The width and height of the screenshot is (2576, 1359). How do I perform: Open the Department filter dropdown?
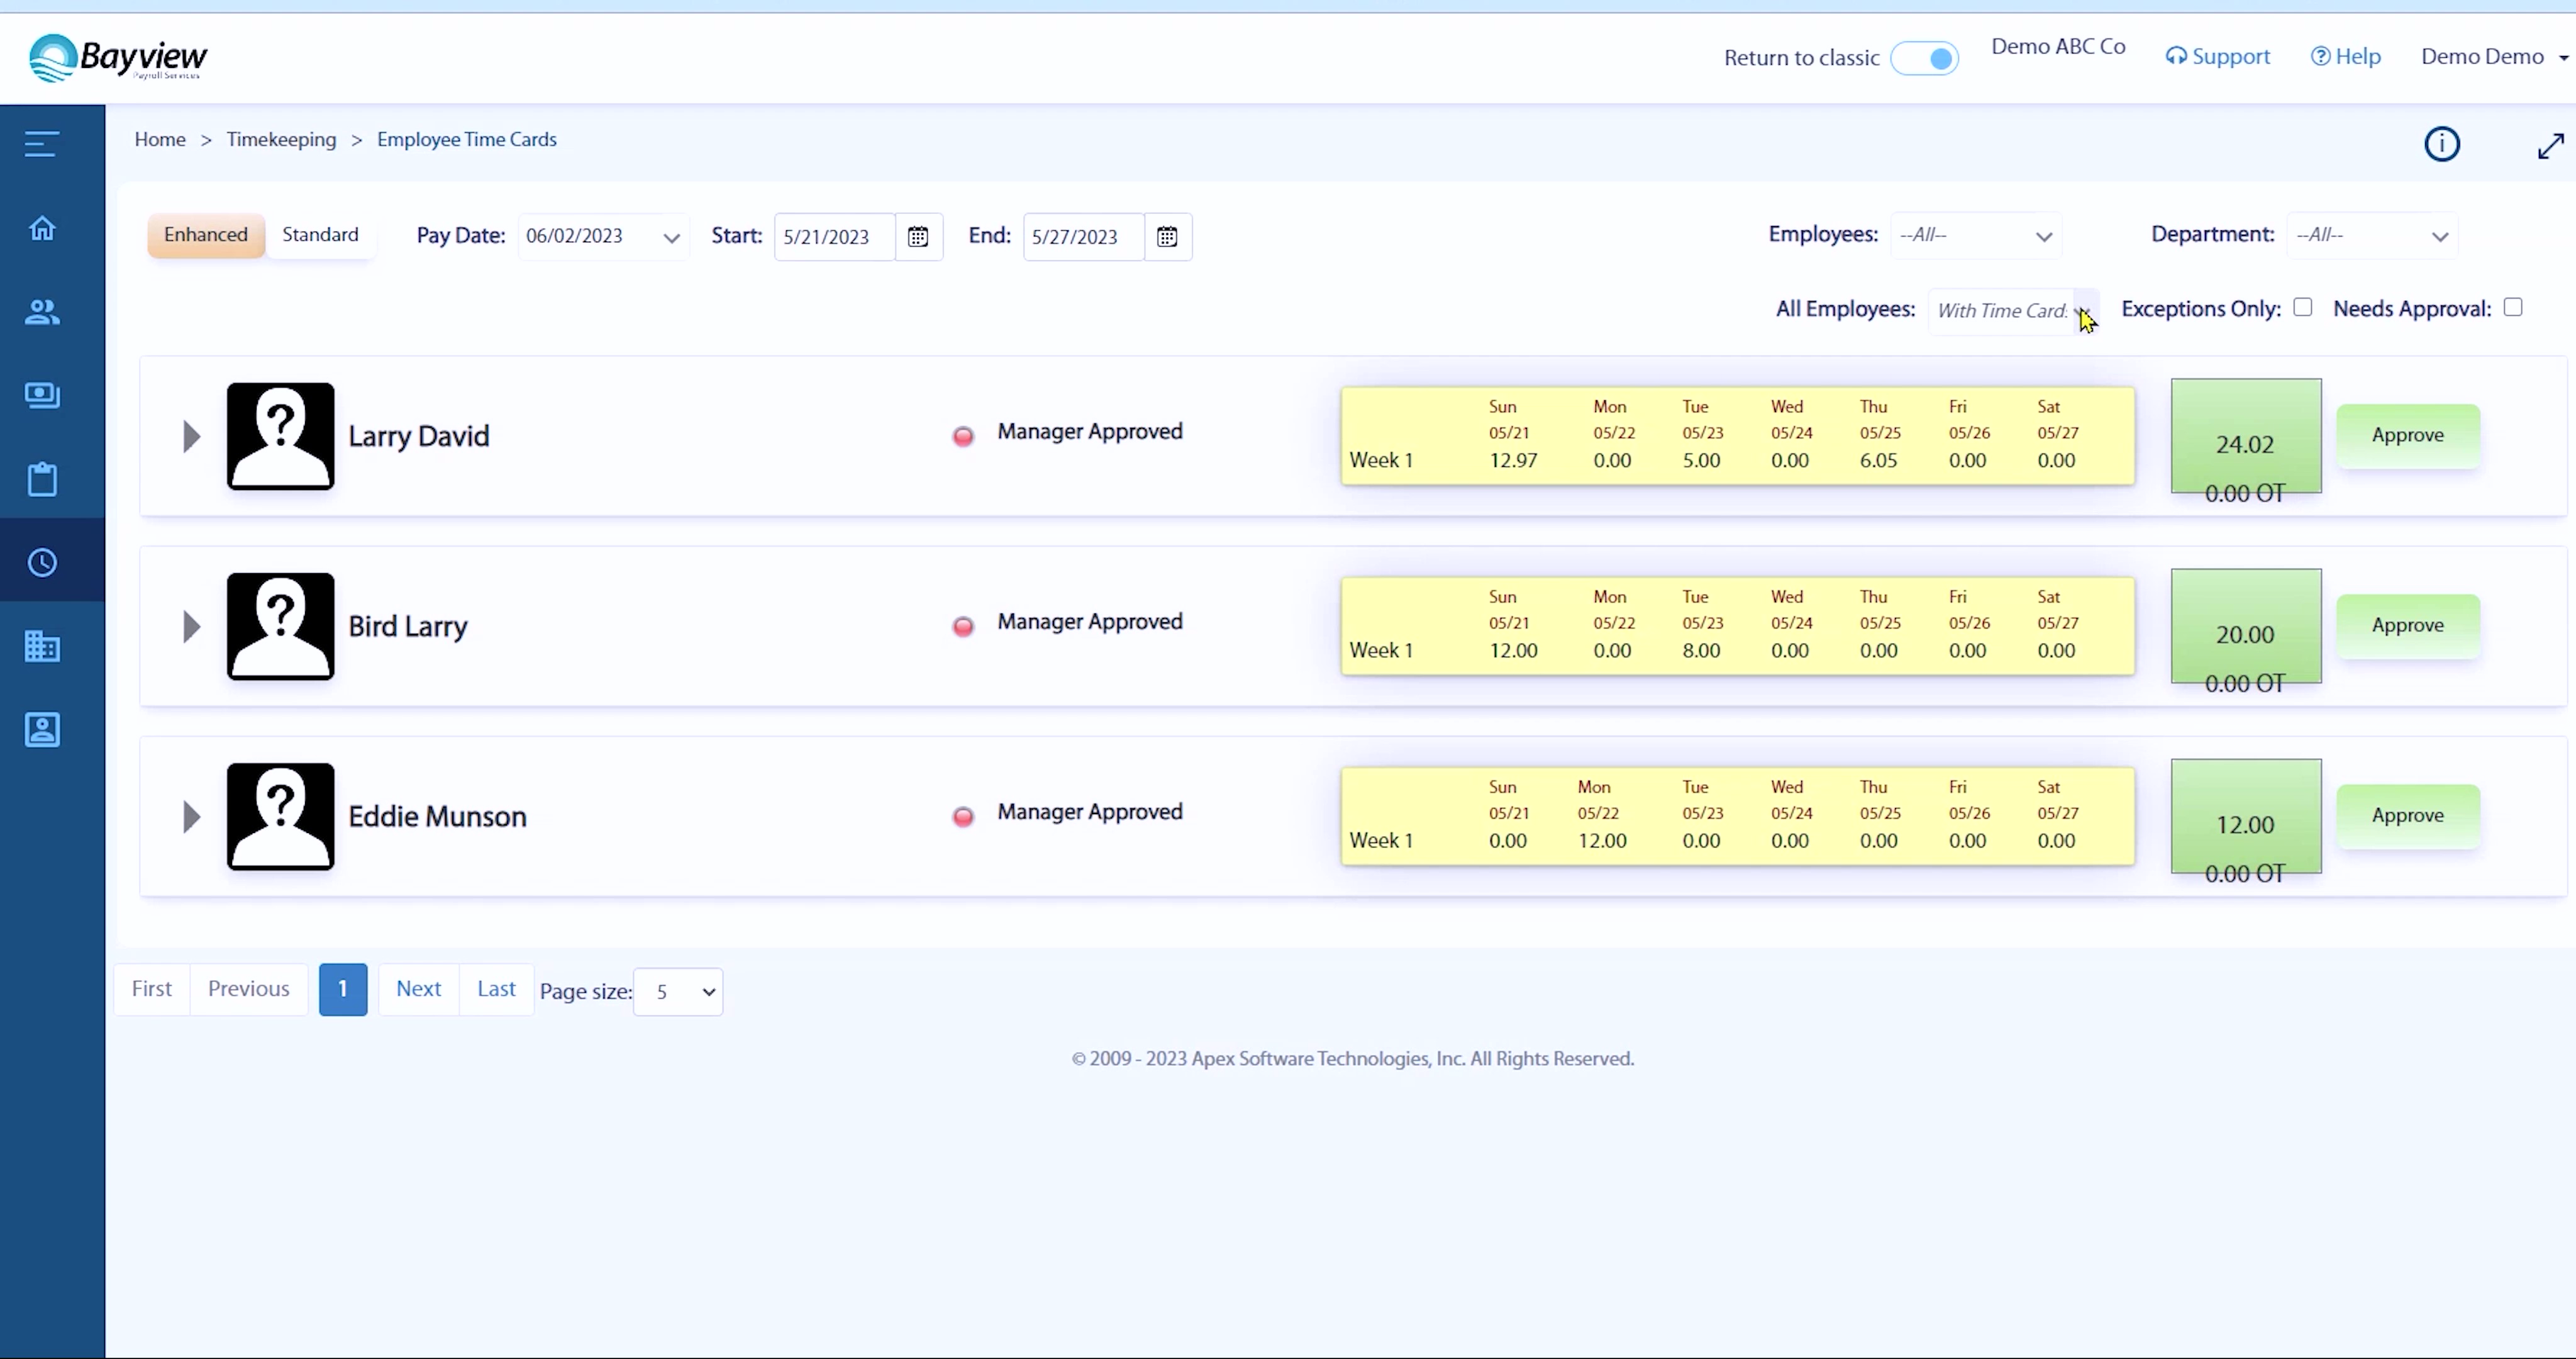[x=2371, y=236]
